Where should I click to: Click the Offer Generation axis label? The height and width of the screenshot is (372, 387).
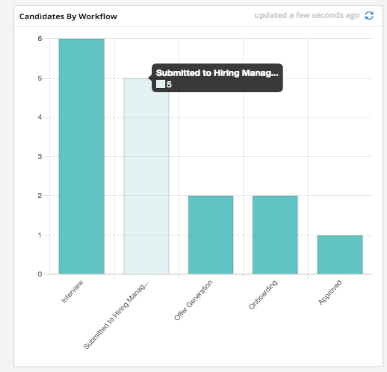[x=193, y=300]
